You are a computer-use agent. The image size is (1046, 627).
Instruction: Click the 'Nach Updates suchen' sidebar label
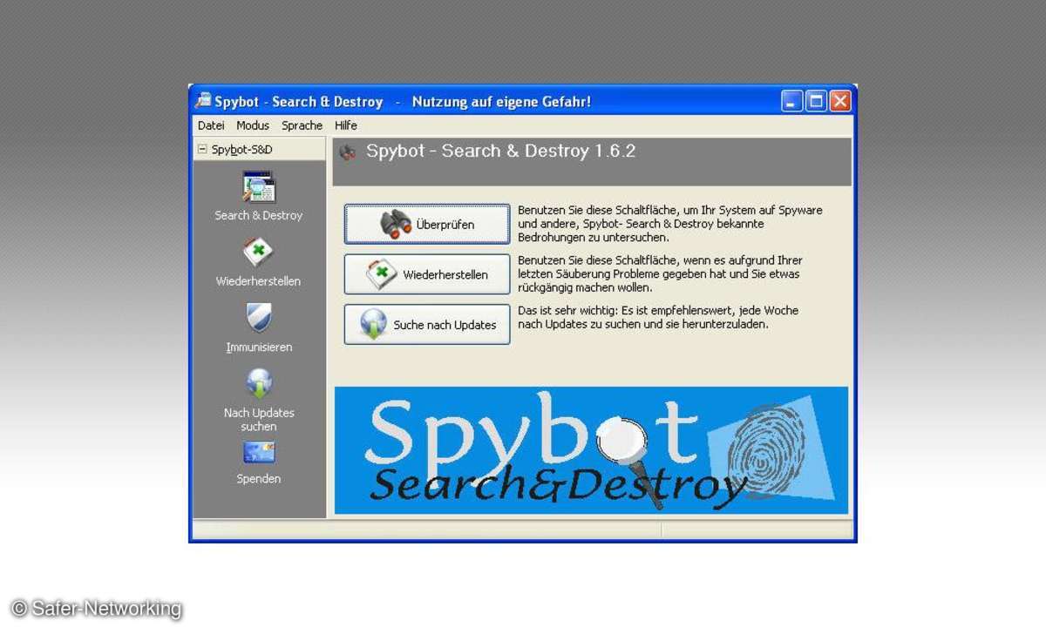pyautogui.click(x=259, y=420)
